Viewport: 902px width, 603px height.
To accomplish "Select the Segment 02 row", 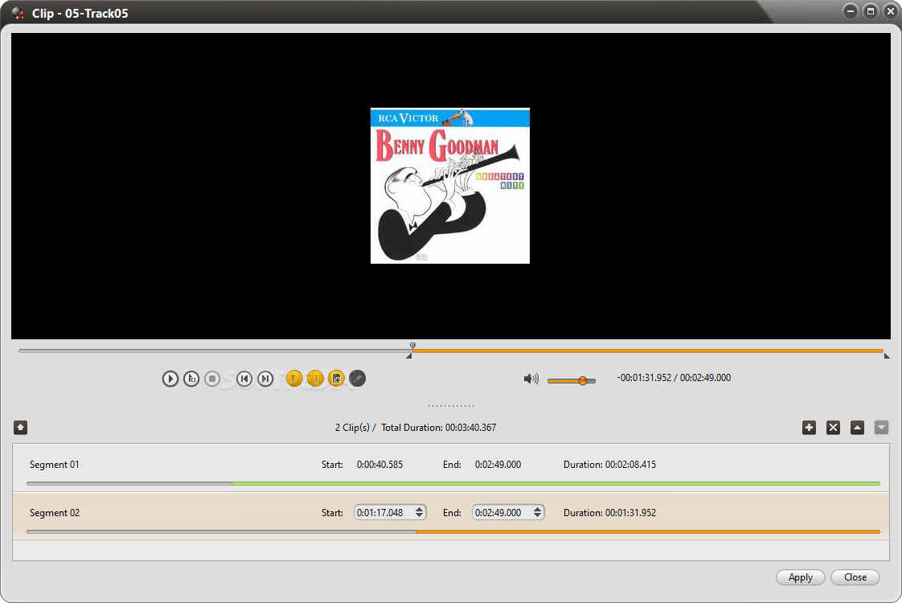I will [x=451, y=516].
